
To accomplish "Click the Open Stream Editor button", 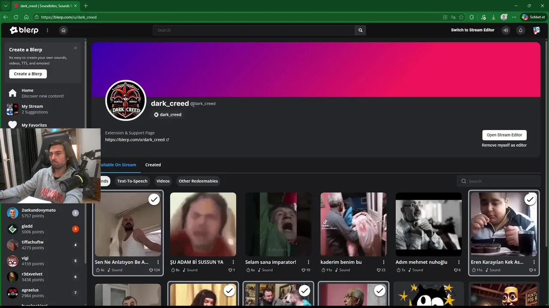I will 504,135.
